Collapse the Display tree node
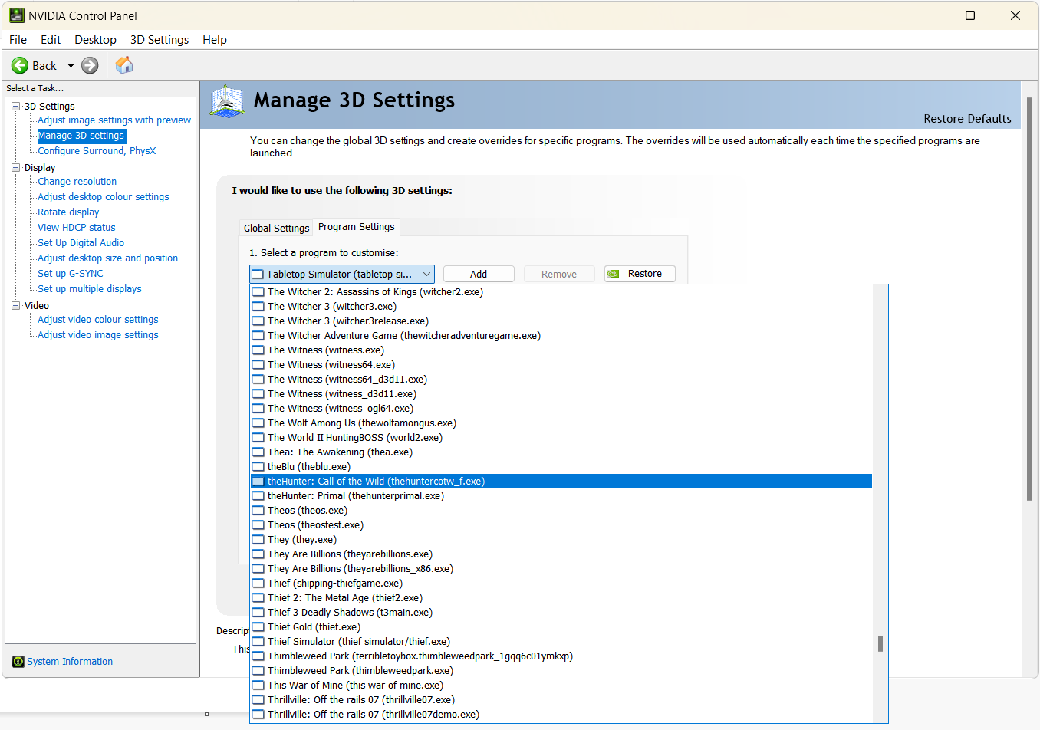The image size is (1040, 730). pos(16,168)
